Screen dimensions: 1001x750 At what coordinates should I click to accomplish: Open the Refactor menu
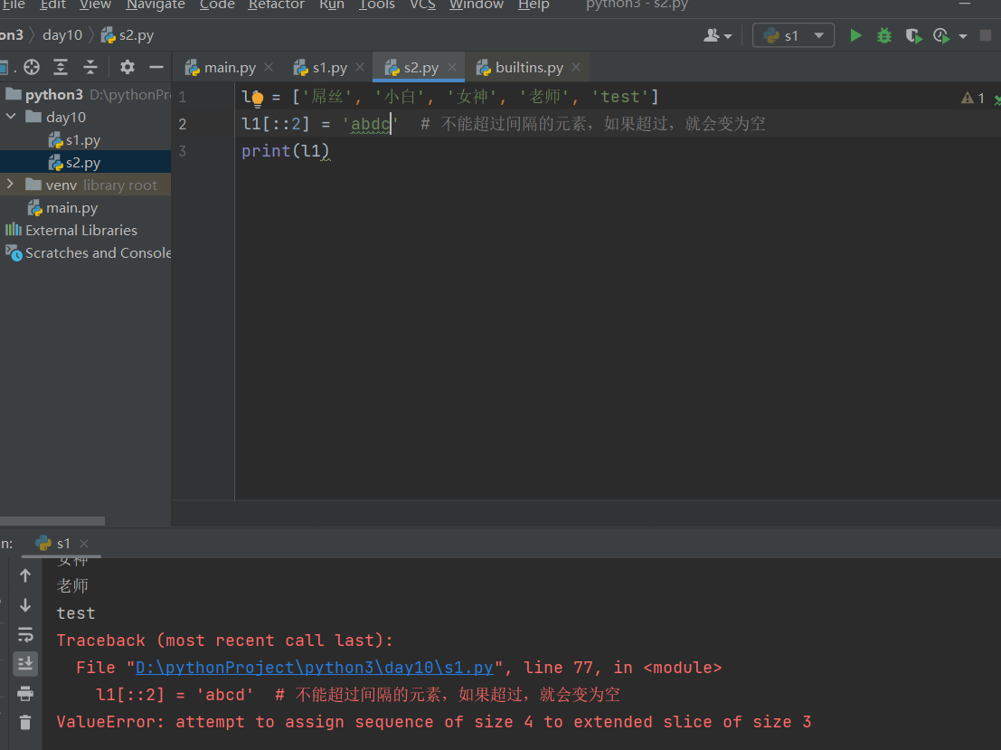pyautogui.click(x=276, y=5)
